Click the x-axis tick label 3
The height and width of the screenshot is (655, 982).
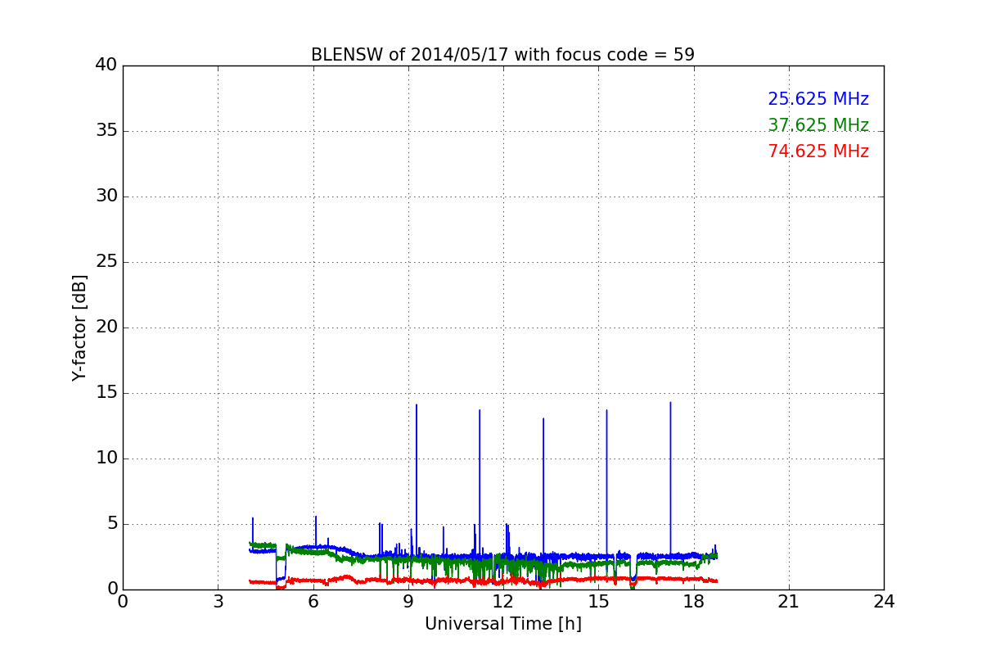click(x=218, y=601)
